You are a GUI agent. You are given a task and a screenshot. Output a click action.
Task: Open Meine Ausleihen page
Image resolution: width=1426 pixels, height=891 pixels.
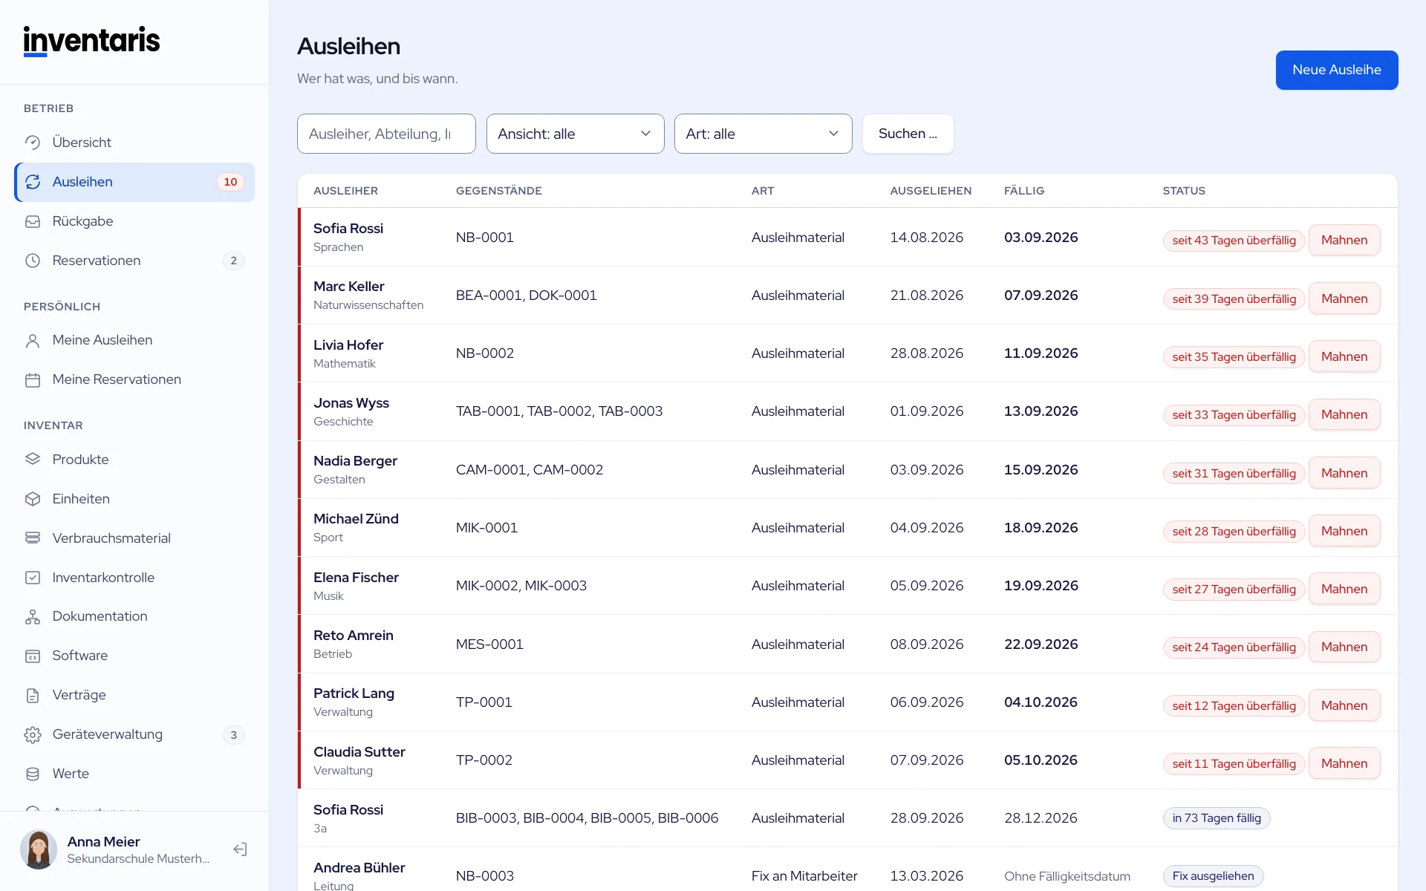click(134, 340)
